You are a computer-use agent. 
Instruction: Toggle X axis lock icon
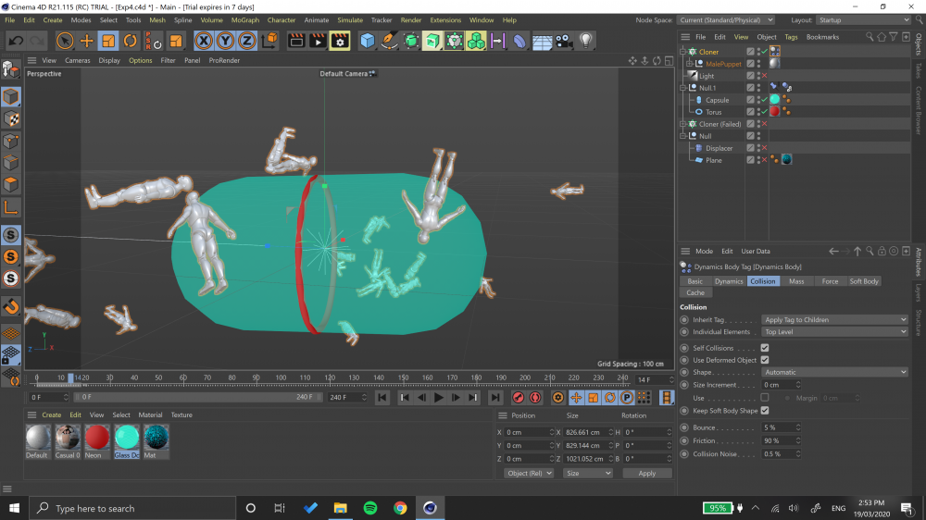[x=204, y=41]
